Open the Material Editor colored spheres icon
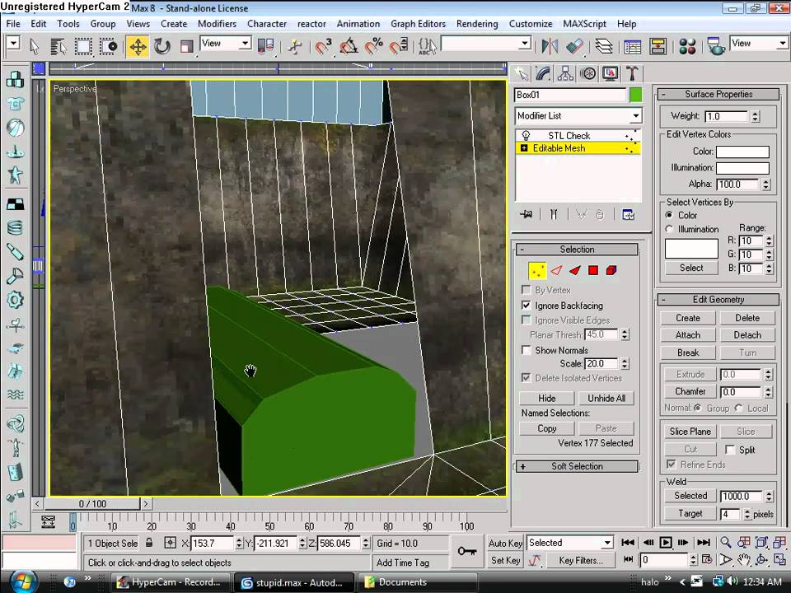The height and width of the screenshot is (593, 791). [687, 46]
